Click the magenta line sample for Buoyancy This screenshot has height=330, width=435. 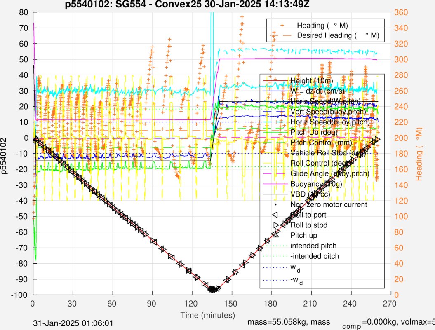click(275, 184)
